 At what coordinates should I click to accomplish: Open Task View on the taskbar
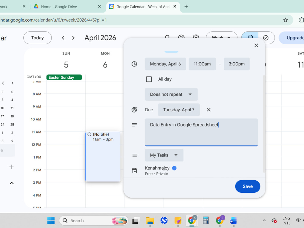(136, 220)
